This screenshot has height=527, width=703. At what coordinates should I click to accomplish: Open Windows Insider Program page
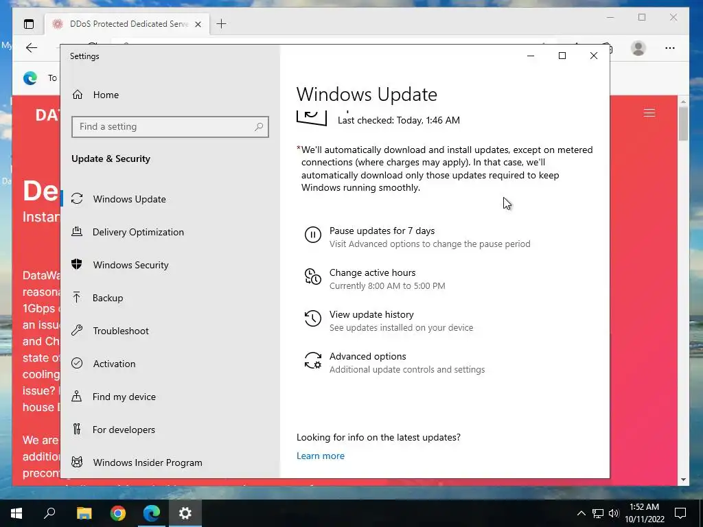pyautogui.click(x=170, y=462)
